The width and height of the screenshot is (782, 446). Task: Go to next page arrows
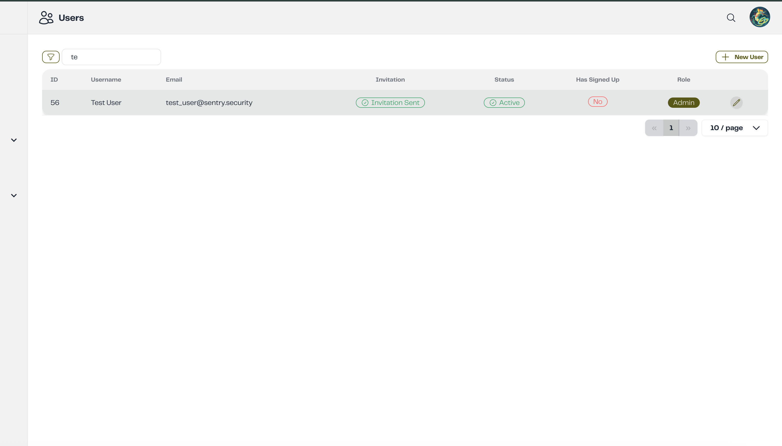(x=688, y=128)
